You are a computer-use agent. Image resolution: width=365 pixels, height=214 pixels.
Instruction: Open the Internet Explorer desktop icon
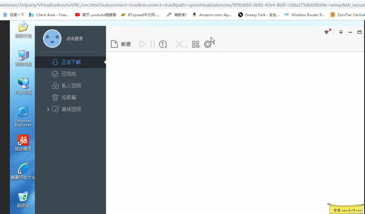(23, 112)
